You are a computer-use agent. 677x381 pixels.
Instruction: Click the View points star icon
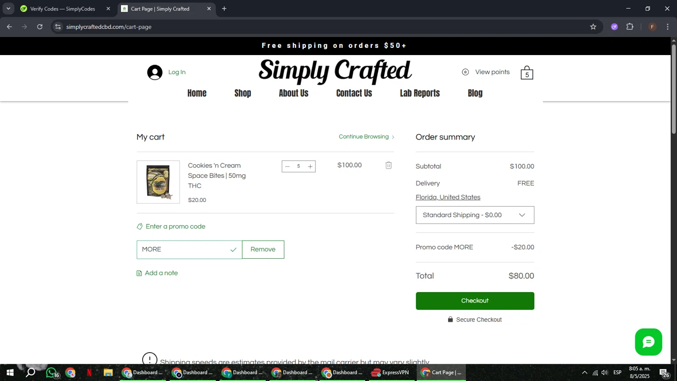click(465, 72)
